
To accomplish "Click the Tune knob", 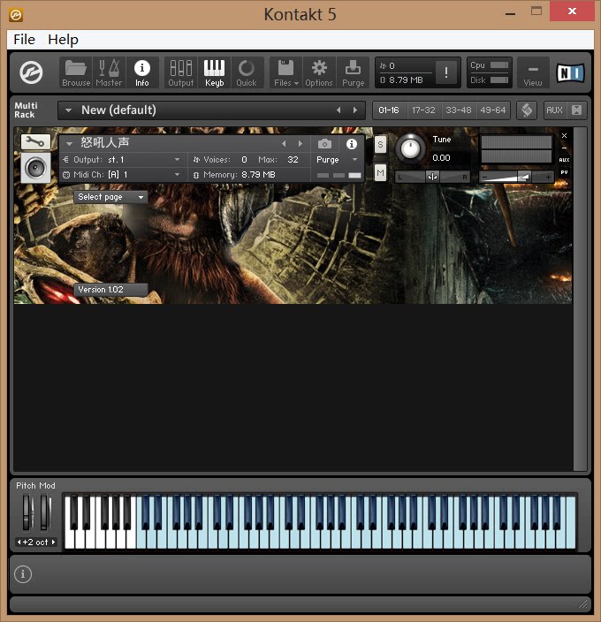I will 410,148.
